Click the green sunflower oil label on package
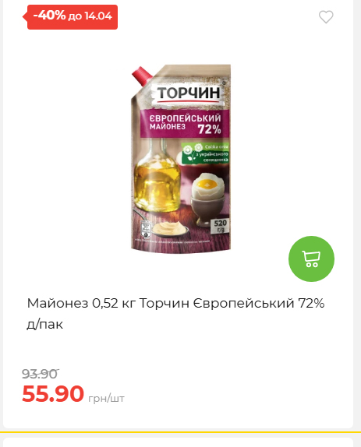This screenshot has height=447, width=361. pos(205,153)
